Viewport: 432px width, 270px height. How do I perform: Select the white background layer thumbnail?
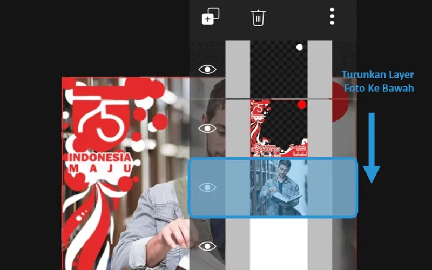(279, 245)
